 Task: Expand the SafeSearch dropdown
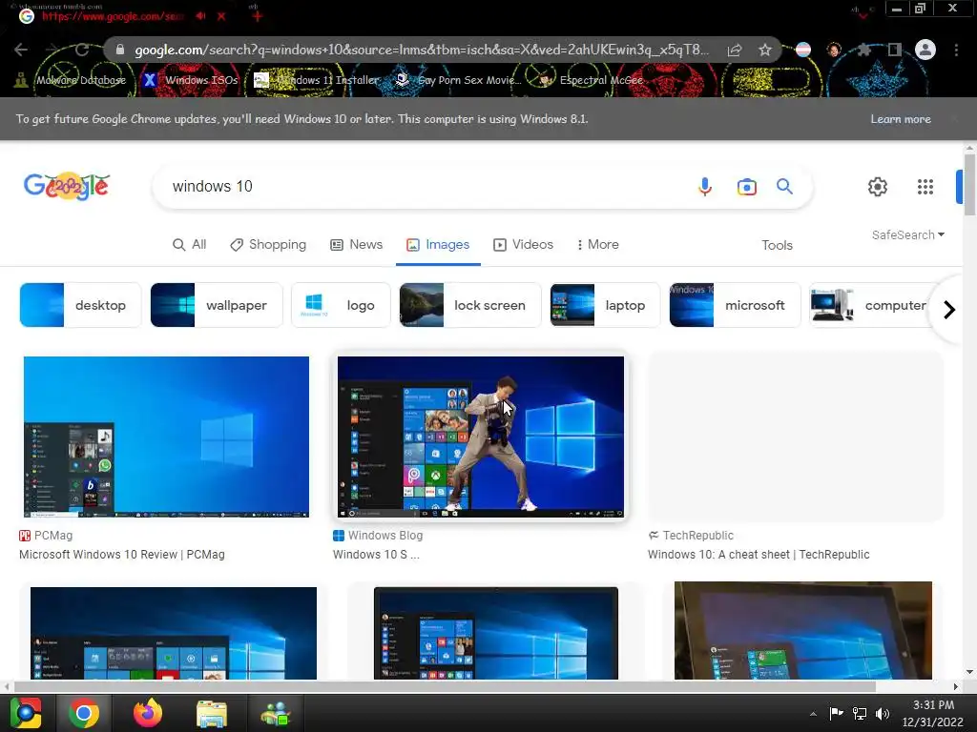908,234
